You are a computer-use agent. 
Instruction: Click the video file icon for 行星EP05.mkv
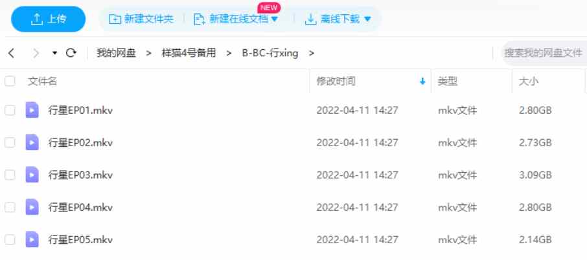(32, 239)
